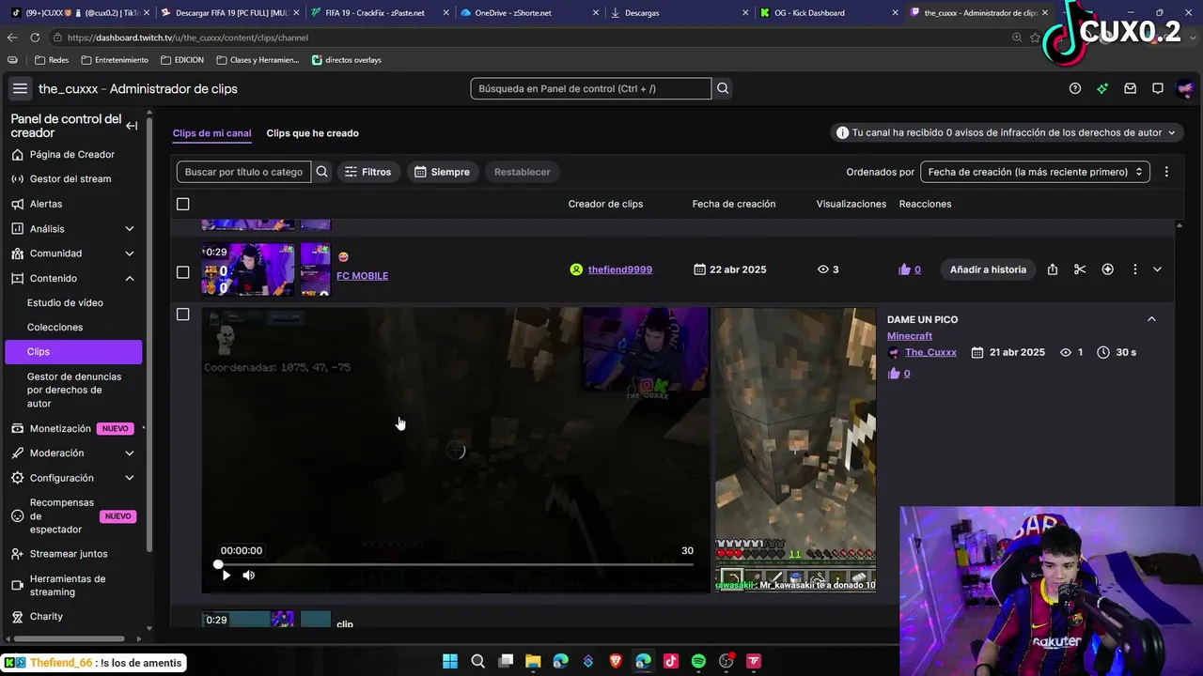
Task: Open Estudio de vídeo in sidebar
Action: coord(65,302)
